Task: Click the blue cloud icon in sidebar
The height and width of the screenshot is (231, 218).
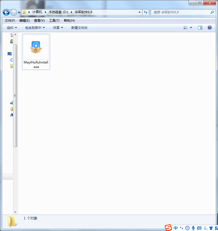Action: click(x=12, y=60)
